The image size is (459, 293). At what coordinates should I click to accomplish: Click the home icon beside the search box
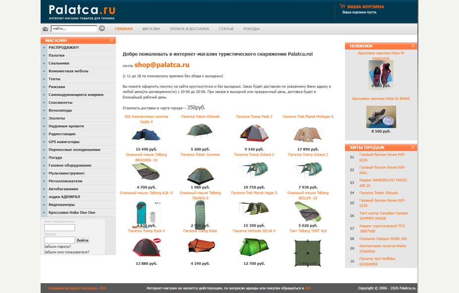coord(45,29)
